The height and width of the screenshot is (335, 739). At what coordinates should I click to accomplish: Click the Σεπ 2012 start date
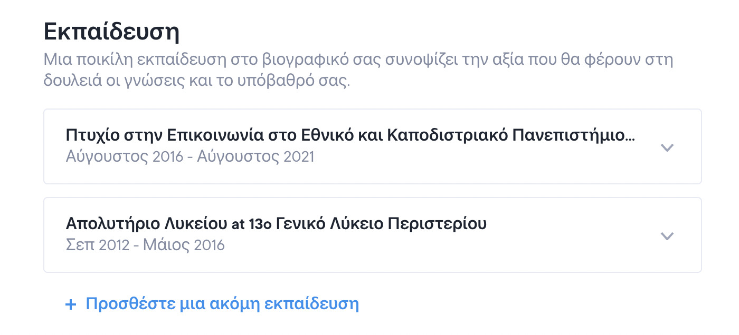[x=98, y=245]
